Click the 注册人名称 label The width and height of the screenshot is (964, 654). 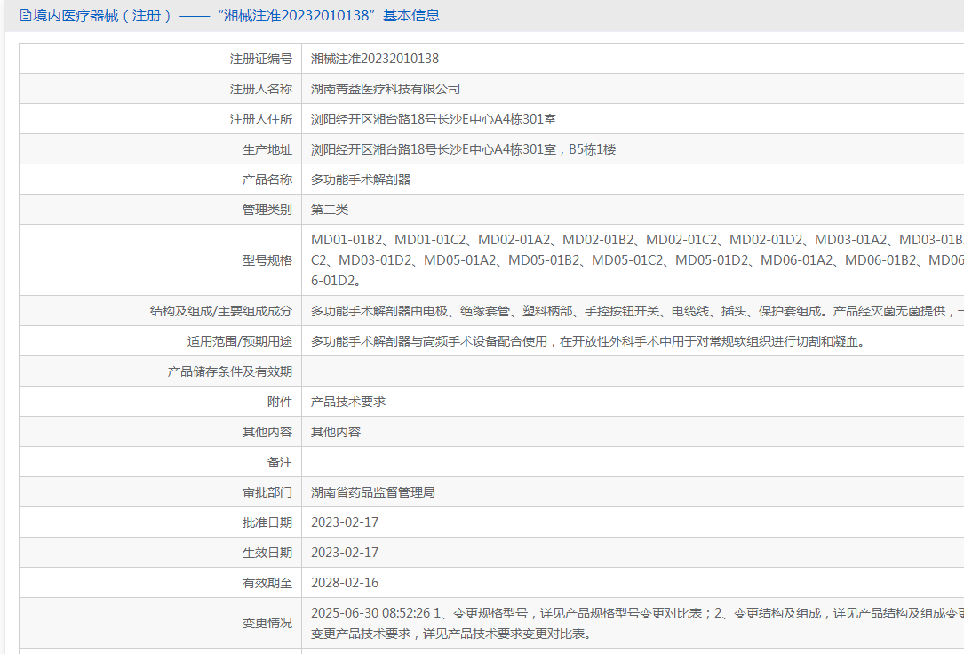point(260,89)
